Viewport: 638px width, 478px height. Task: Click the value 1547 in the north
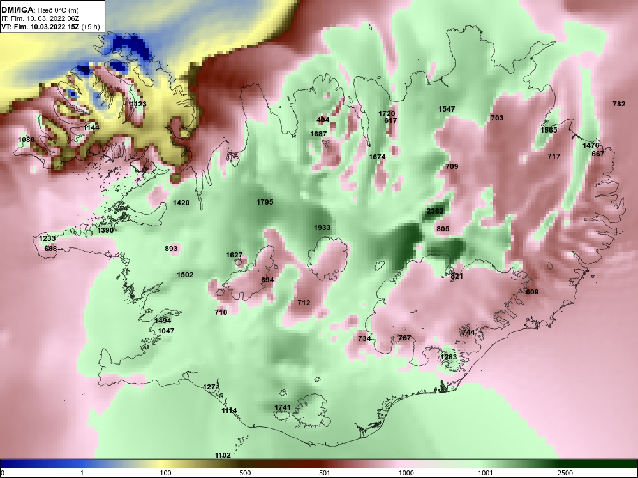447,109
